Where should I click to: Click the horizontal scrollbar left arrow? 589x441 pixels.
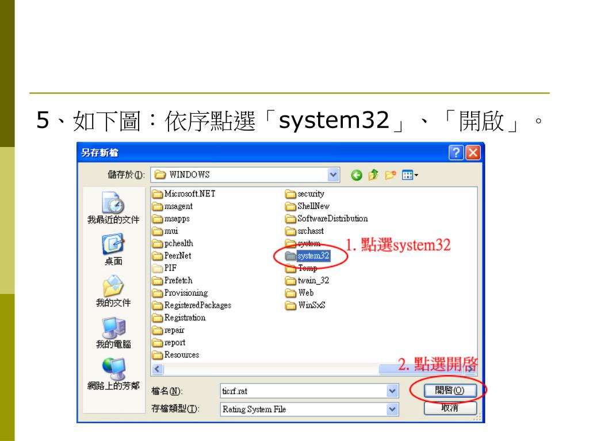point(158,369)
